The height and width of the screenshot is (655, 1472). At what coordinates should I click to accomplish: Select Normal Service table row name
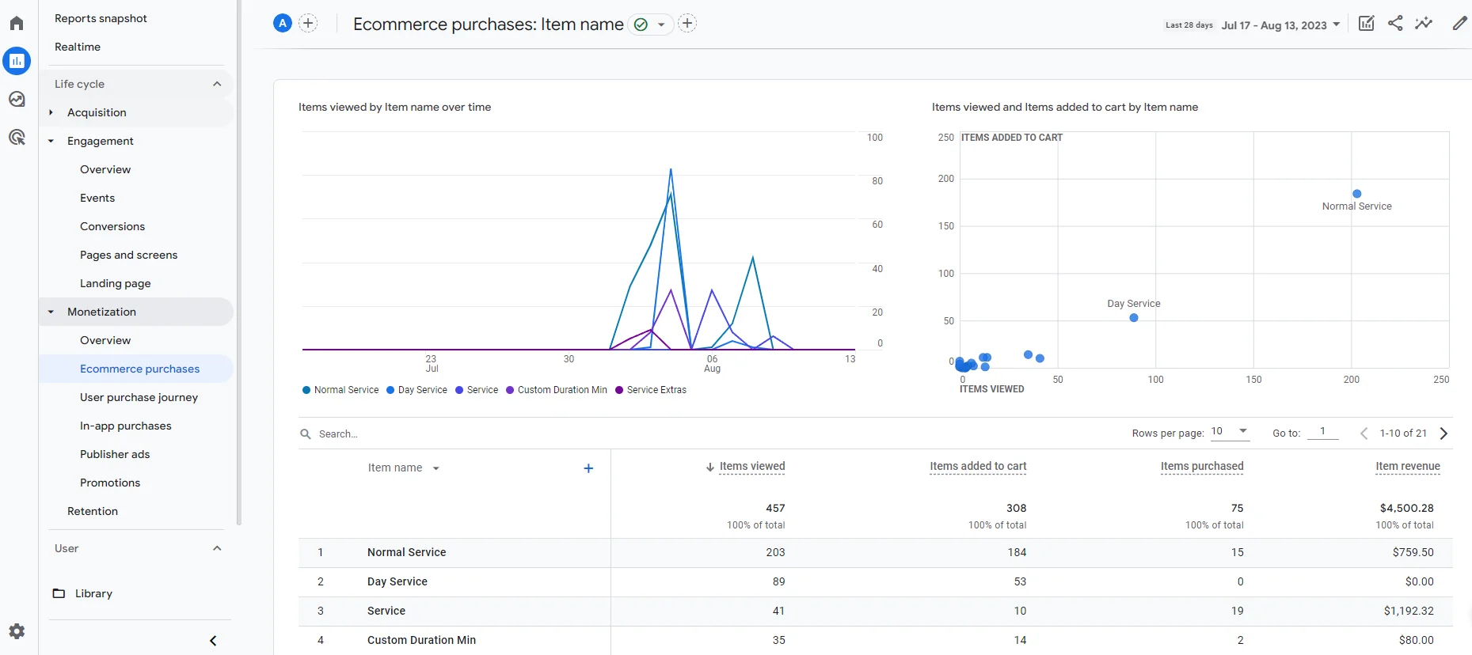[406, 552]
